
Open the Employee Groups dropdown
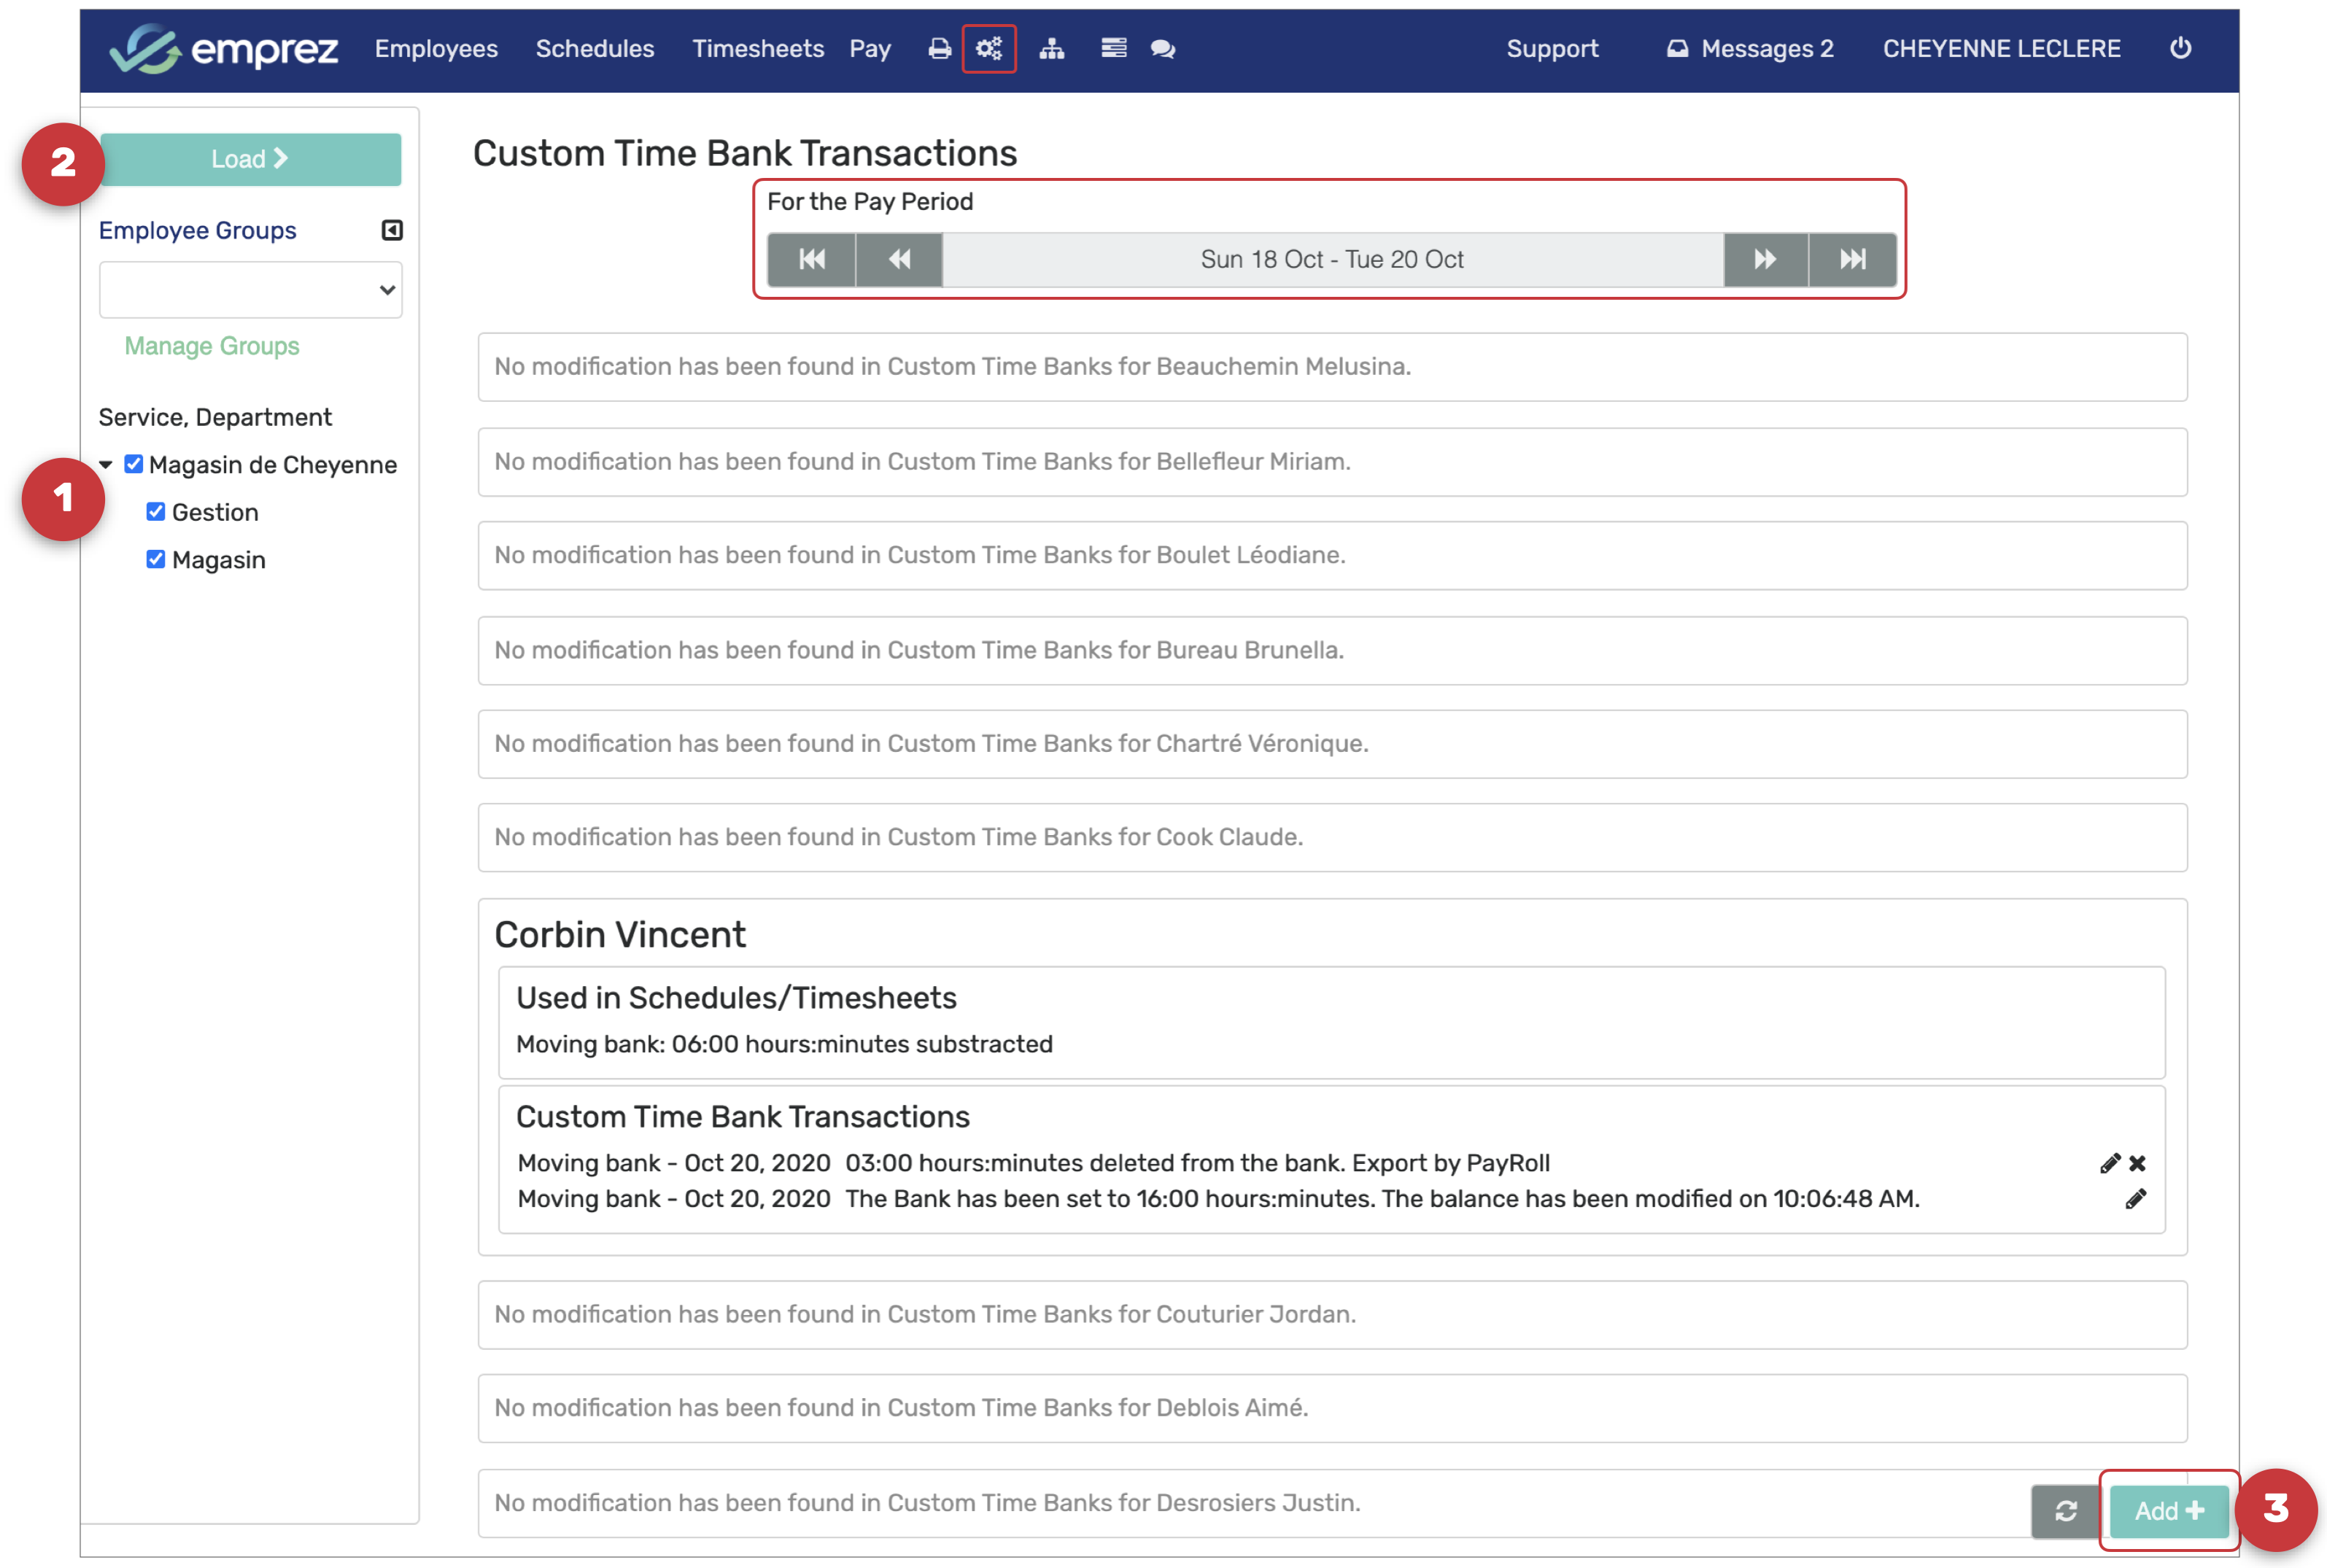[x=250, y=290]
